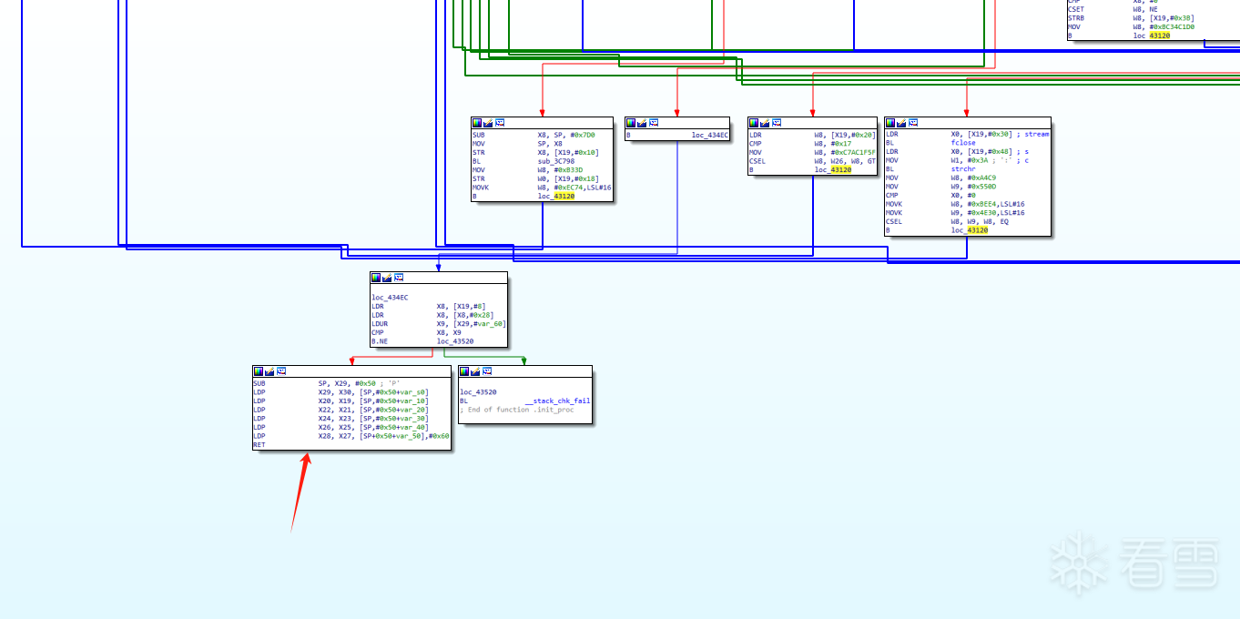Click 'LDP X29, X30' restore line
Image resolution: width=1240 pixels, height=619 pixels.
click(340, 392)
